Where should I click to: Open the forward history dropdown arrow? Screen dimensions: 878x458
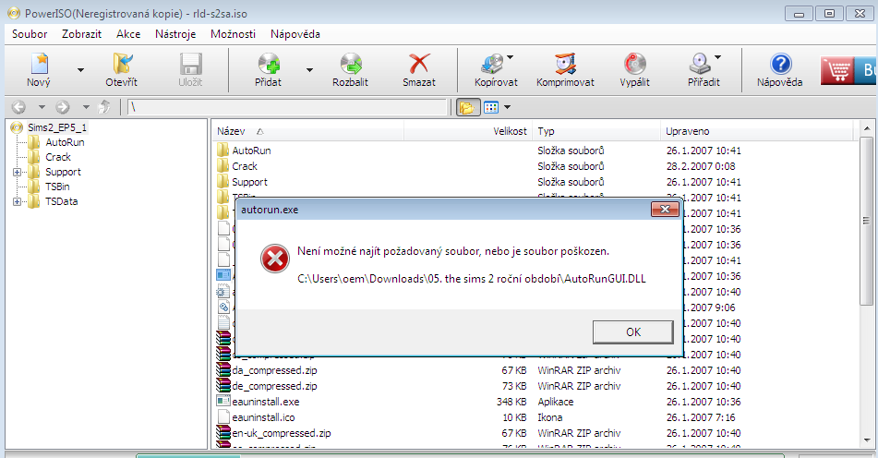click(x=86, y=106)
